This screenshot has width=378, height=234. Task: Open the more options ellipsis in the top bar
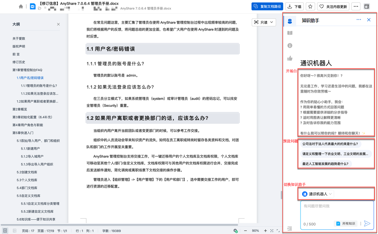(x=356, y=6)
